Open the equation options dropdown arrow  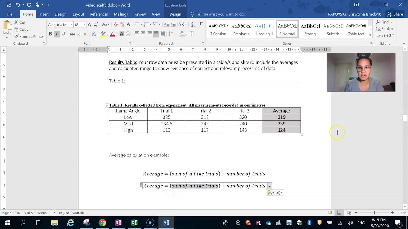click(x=269, y=186)
